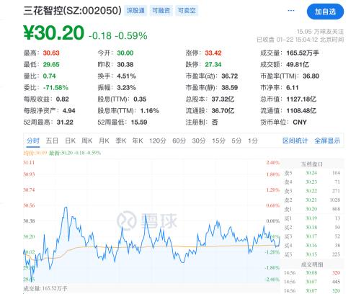Switch to the 年K chart tab
The width and height of the screenshot is (356, 294).
point(138,141)
